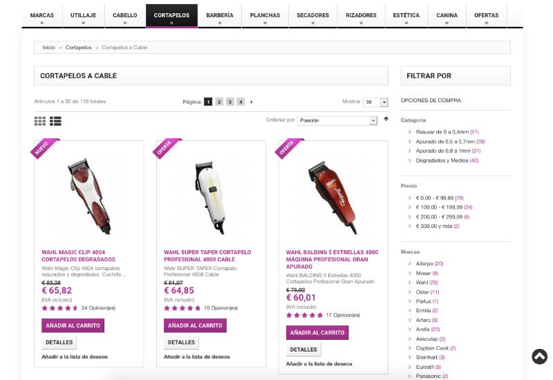This screenshot has width=553, height=380.
Task: Click the scroll-to-top round arrow button
Action: tap(539, 357)
